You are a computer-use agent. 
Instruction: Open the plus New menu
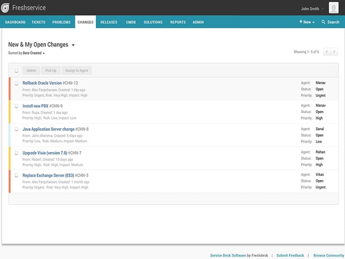click(x=307, y=22)
